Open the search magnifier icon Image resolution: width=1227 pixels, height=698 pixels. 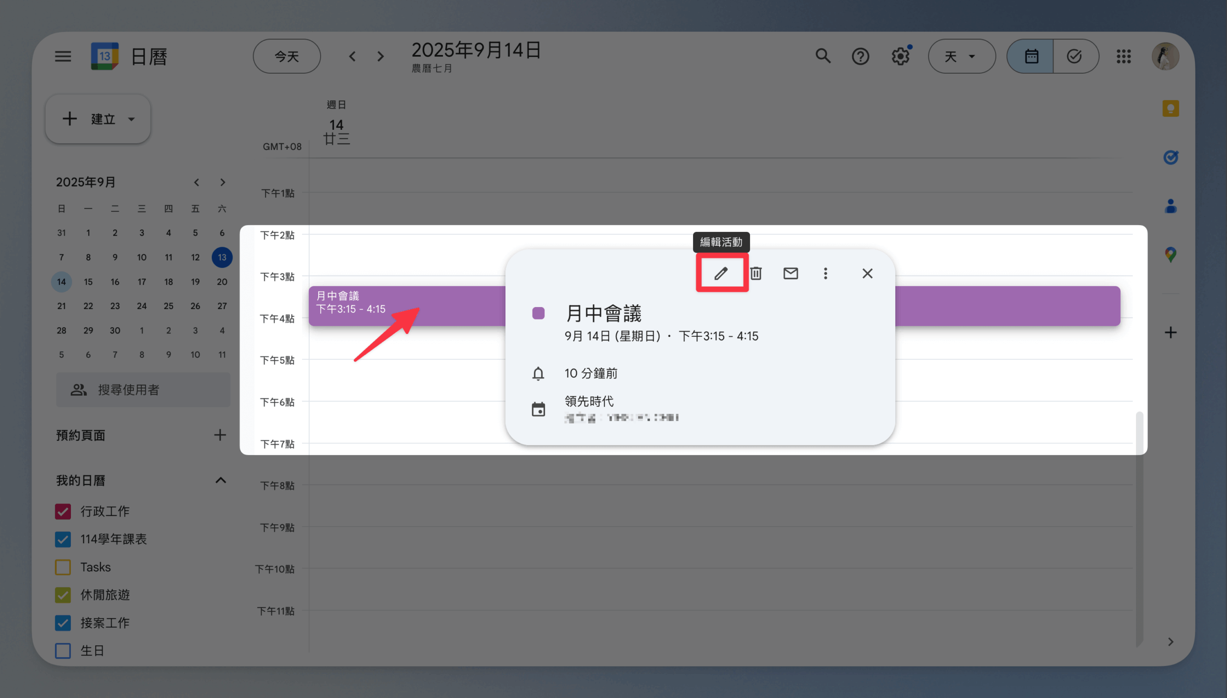tap(823, 56)
